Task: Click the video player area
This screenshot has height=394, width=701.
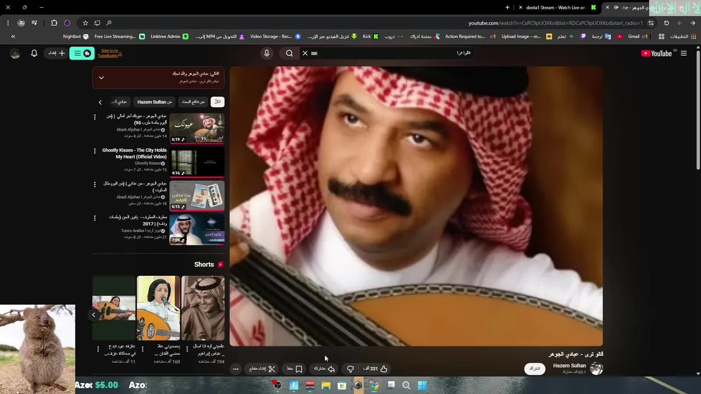Action: coord(416,206)
